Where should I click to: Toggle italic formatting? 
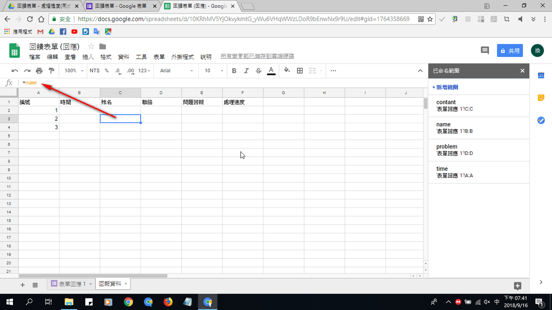pyautogui.click(x=246, y=71)
